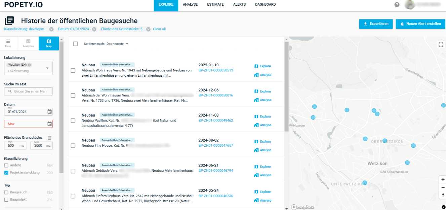Remove Wetzikon (ZH) location chip
This screenshot has width=446, height=210.
pyautogui.click(x=30, y=65)
